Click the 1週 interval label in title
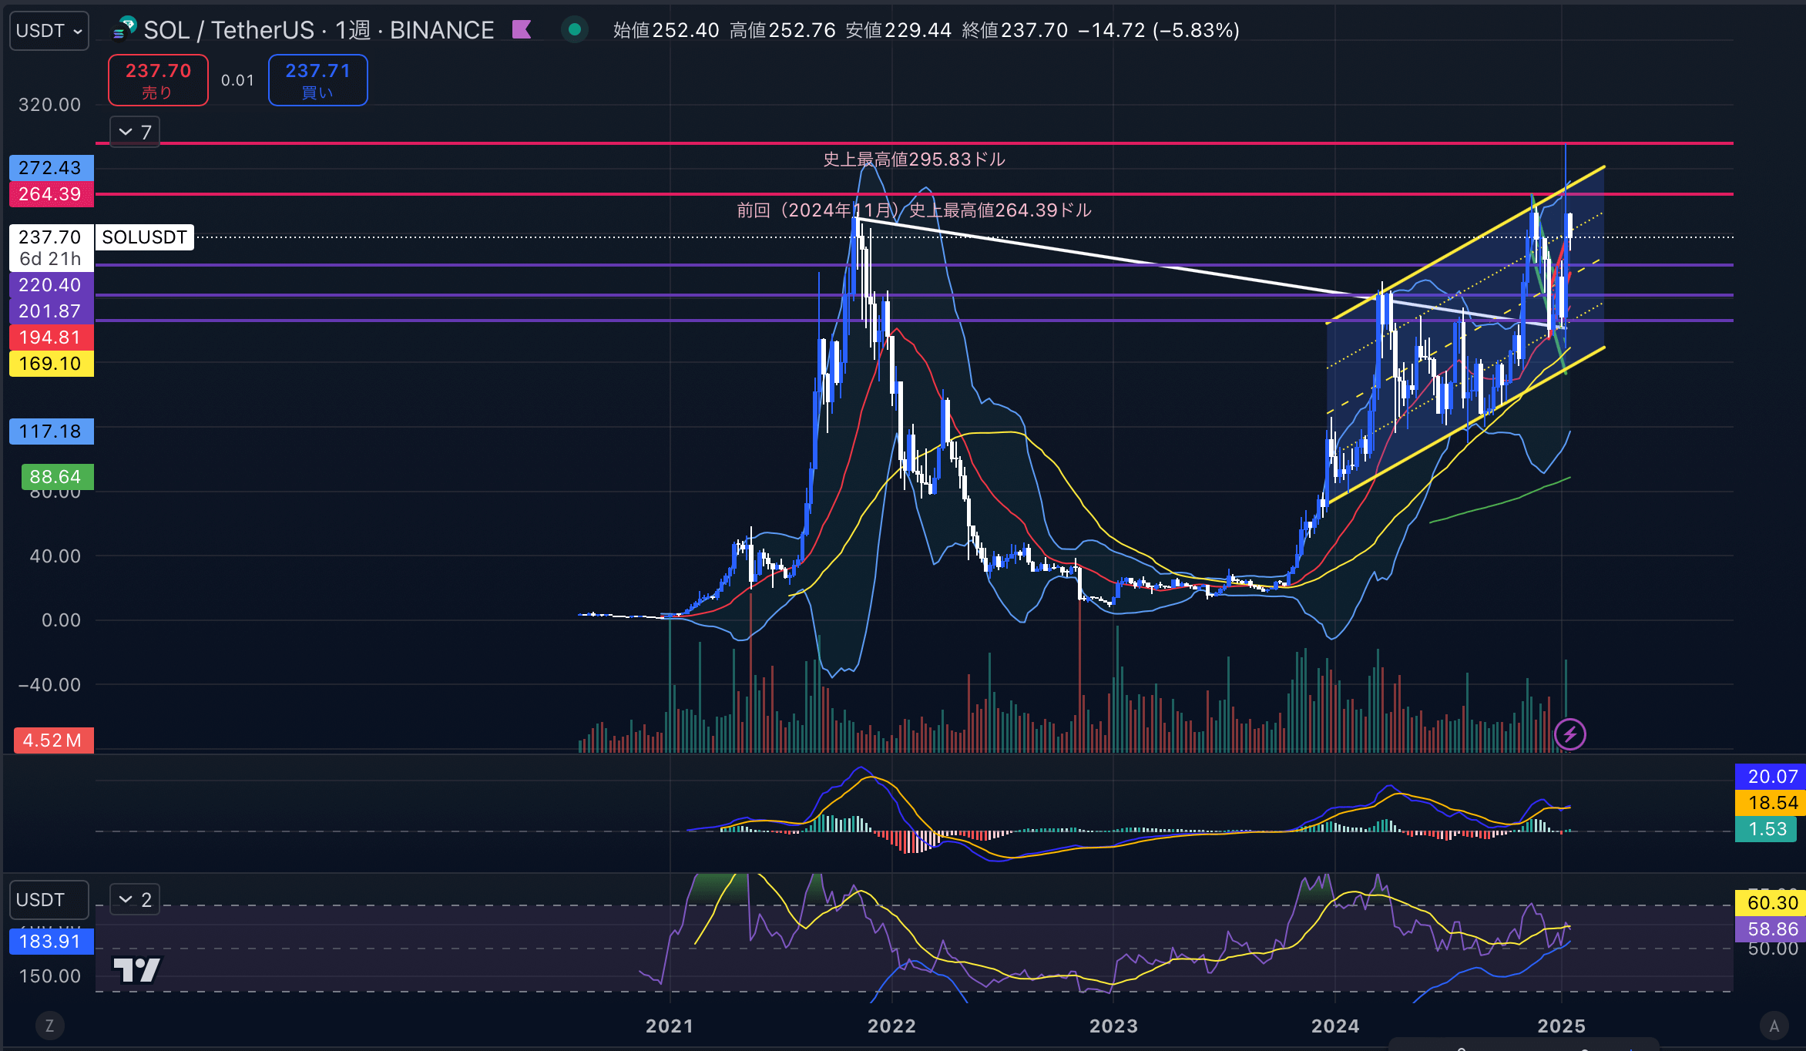The height and width of the screenshot is (1051, 1806). (353, 30)
